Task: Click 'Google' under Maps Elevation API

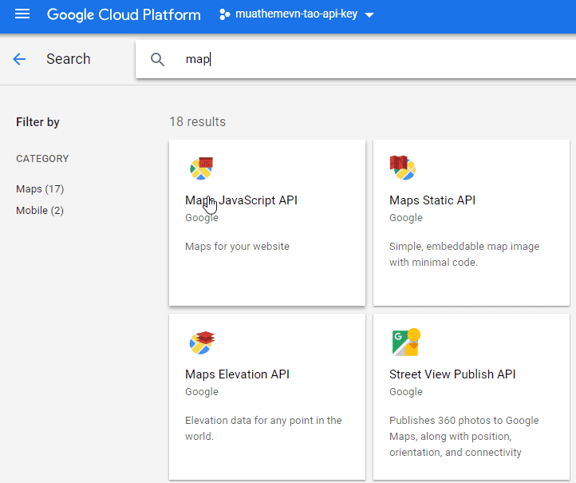Action: click(x=202, y=392)
